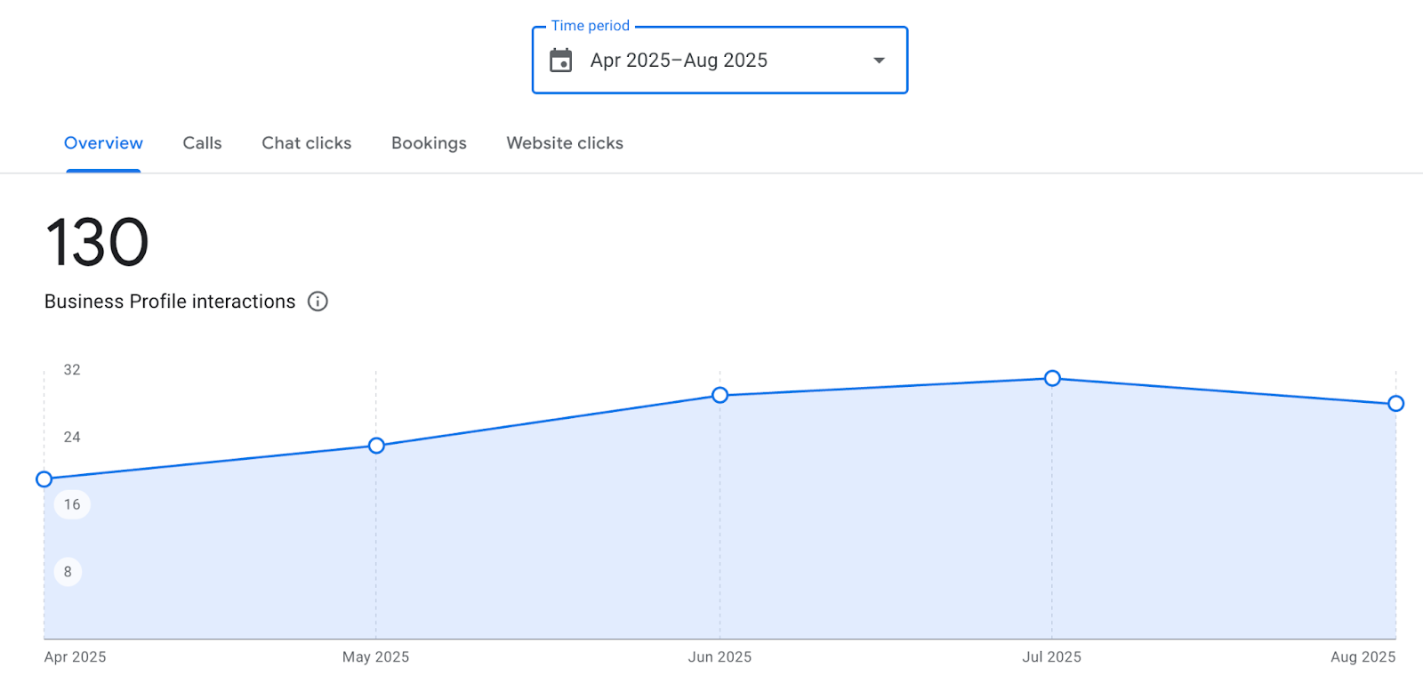Open the Calls tab
The height and width of the screenshot is (692, 1423).
(202, 143)
